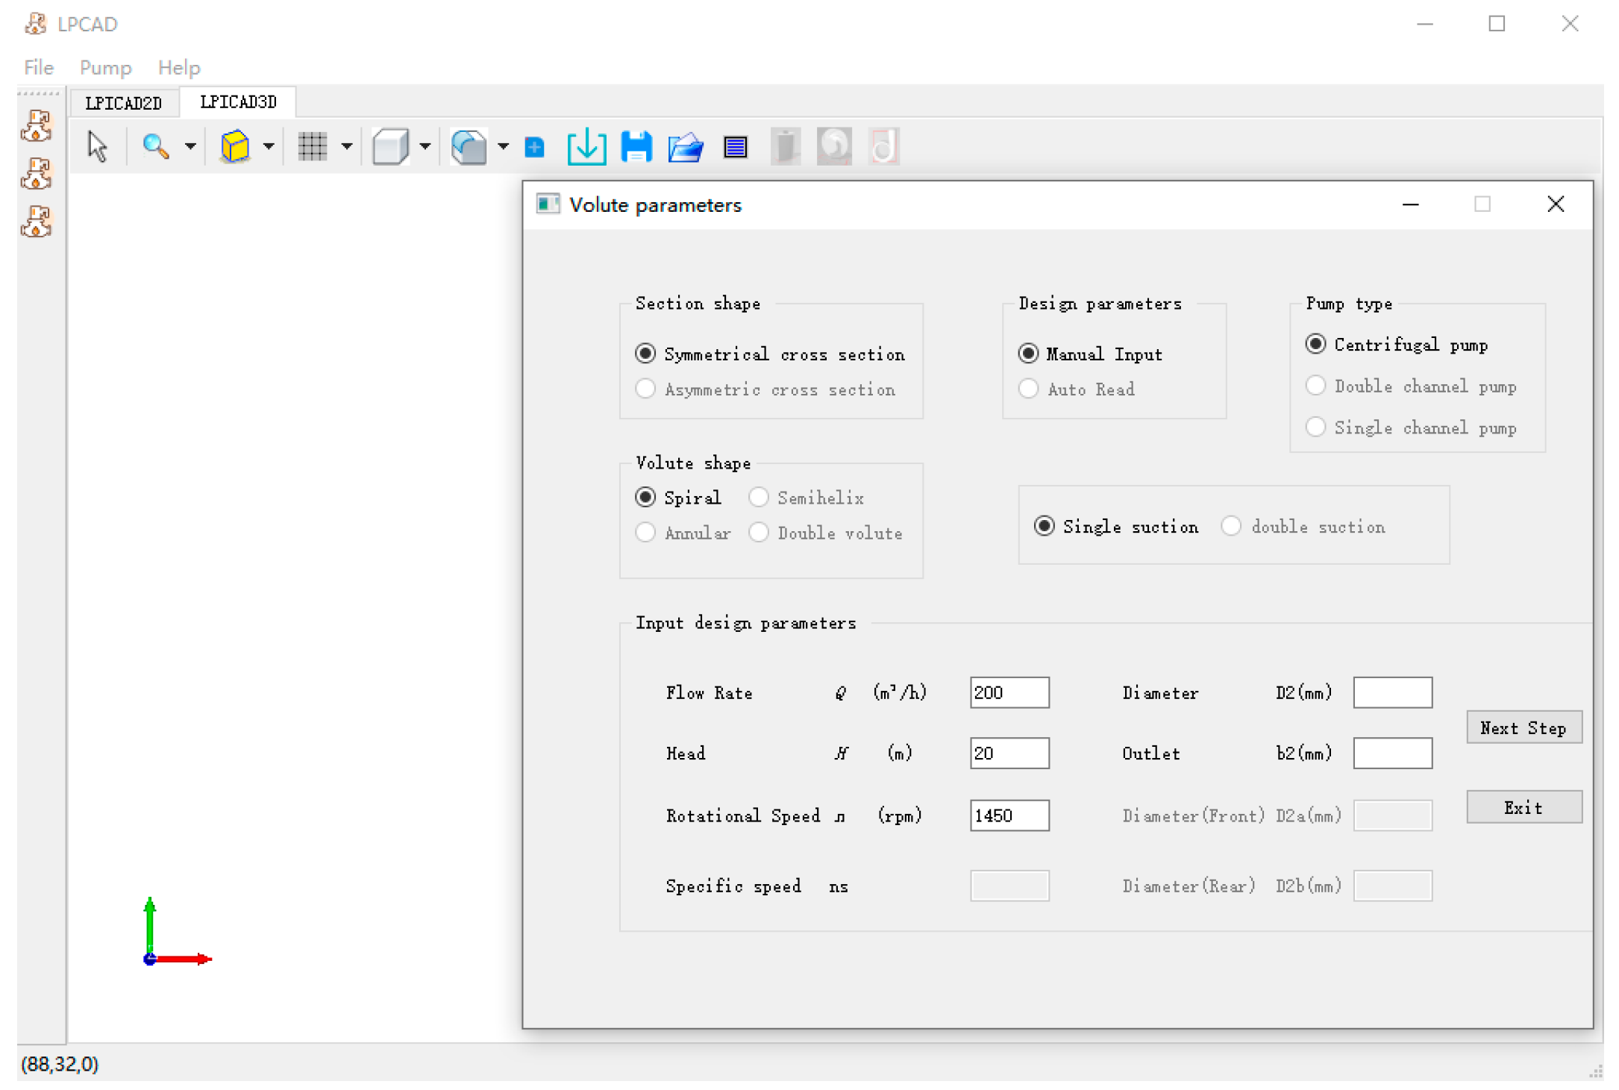The image size is (1619, 1090).
Task: Click the blue floppy disk save icon
Action: click(636, 146)
